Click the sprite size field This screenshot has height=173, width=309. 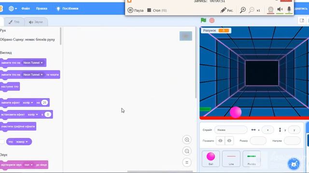pyautogui.click(x=258, y=141)
